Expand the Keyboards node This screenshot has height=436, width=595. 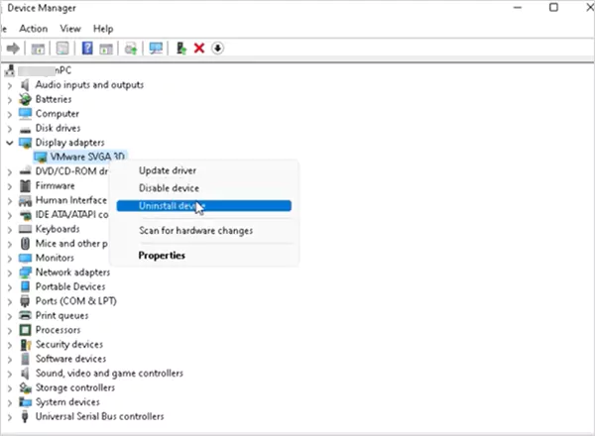(10, 230)
